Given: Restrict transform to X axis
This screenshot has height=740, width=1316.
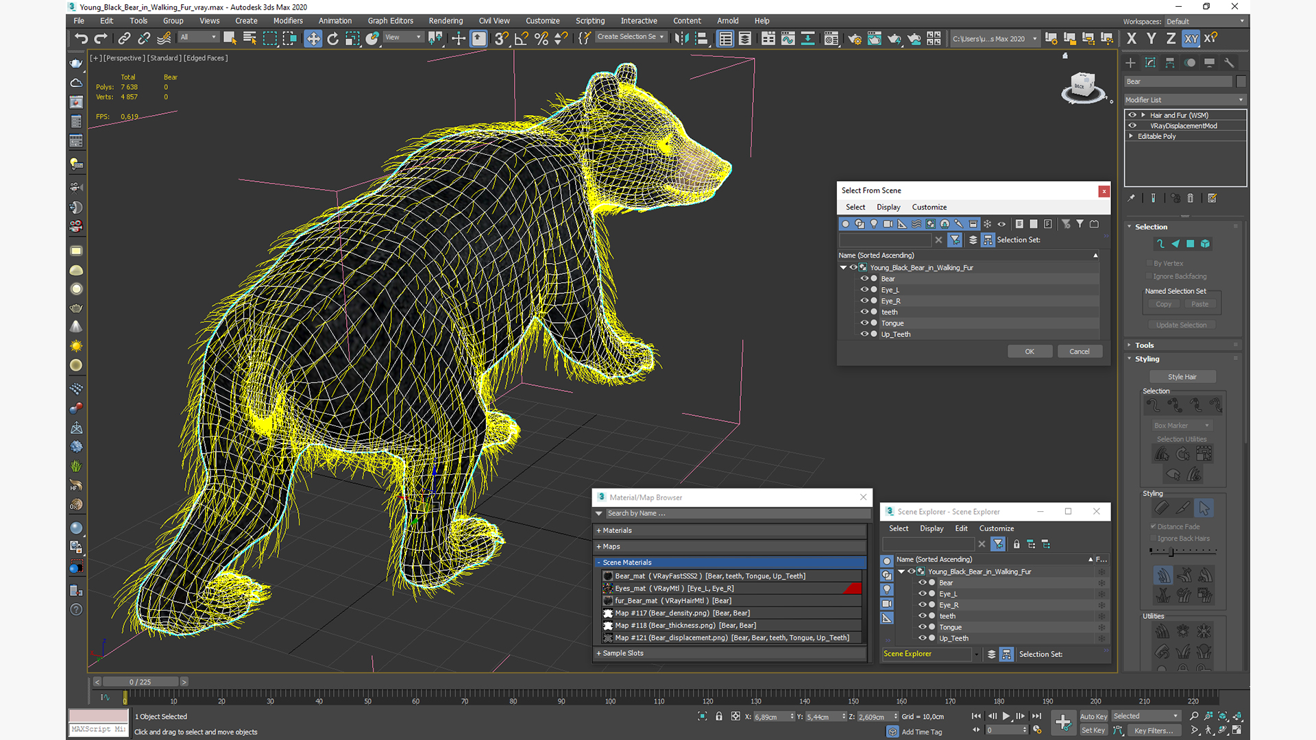Looking at the screenshot, I should [1132, 38].
